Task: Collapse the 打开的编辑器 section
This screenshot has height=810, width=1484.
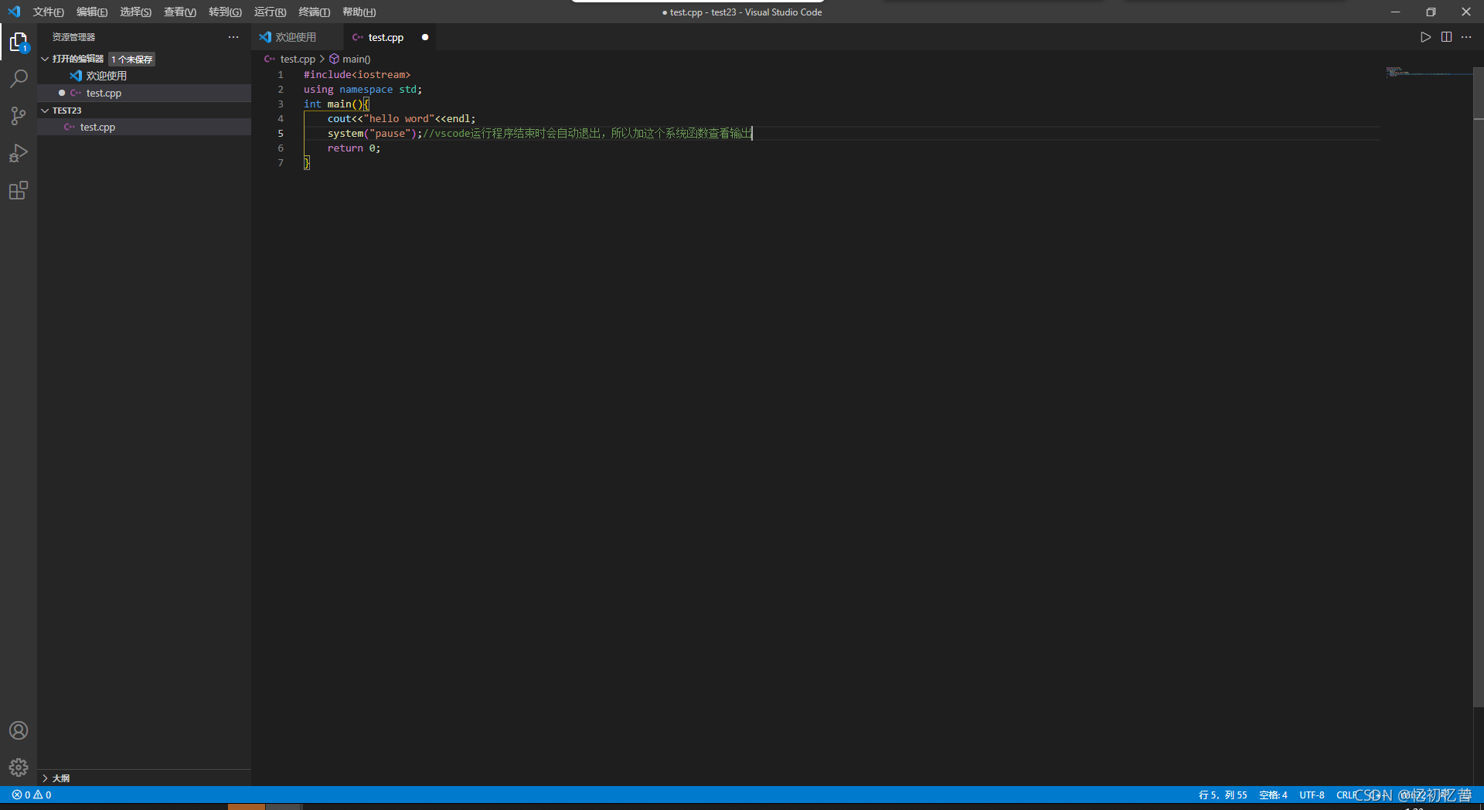Action: coord(45,59)
